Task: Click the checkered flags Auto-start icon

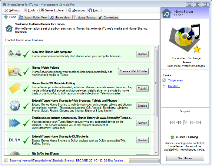Action: (x=15, y=54)
